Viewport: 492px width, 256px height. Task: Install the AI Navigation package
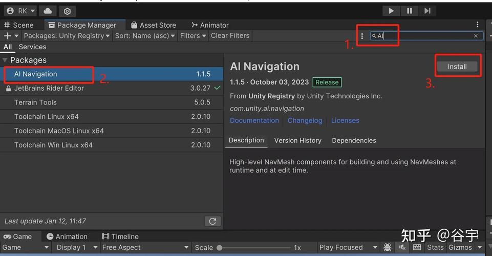pos(457,67)
